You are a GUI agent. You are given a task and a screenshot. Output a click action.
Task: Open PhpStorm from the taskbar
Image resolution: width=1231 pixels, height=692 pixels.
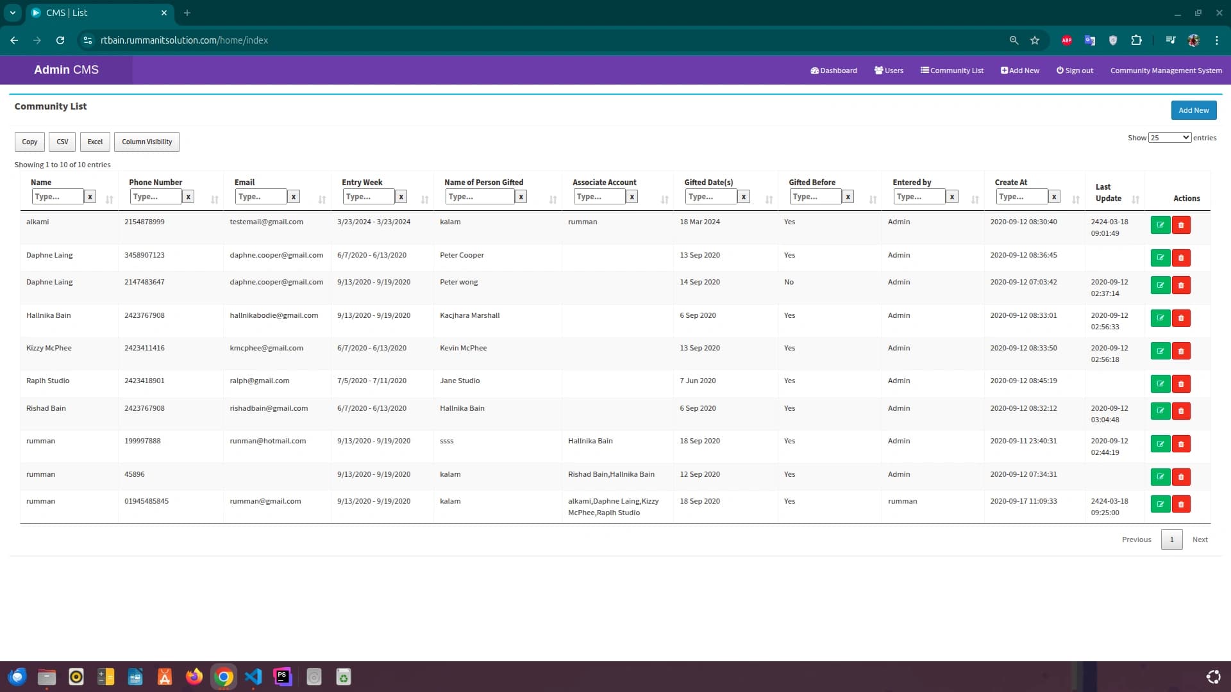(283, 677)
